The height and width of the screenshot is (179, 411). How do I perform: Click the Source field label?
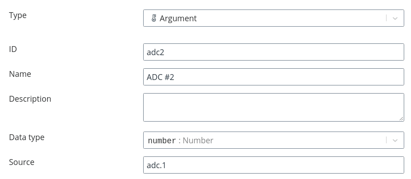22,162
